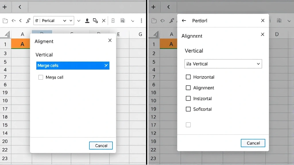Remove the Merge cells selected entry

tap(106, 66)
